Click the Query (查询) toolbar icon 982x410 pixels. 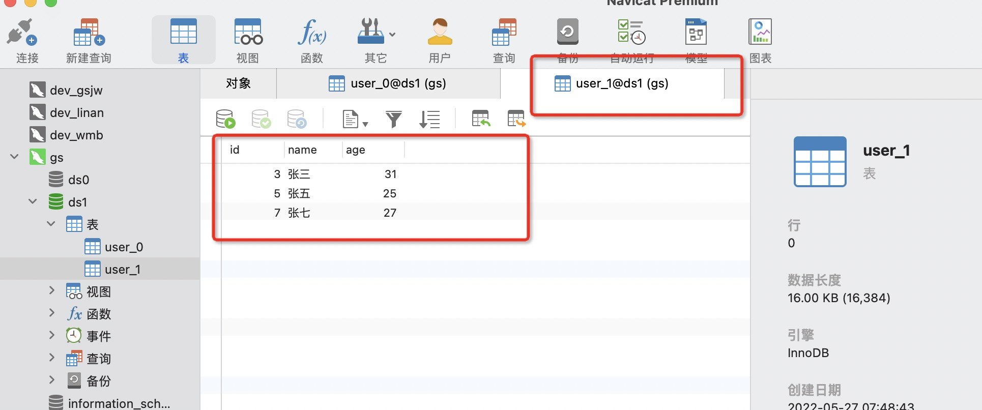(504, 32)
